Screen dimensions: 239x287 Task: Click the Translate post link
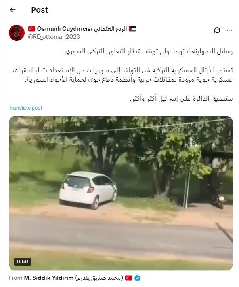25,108
